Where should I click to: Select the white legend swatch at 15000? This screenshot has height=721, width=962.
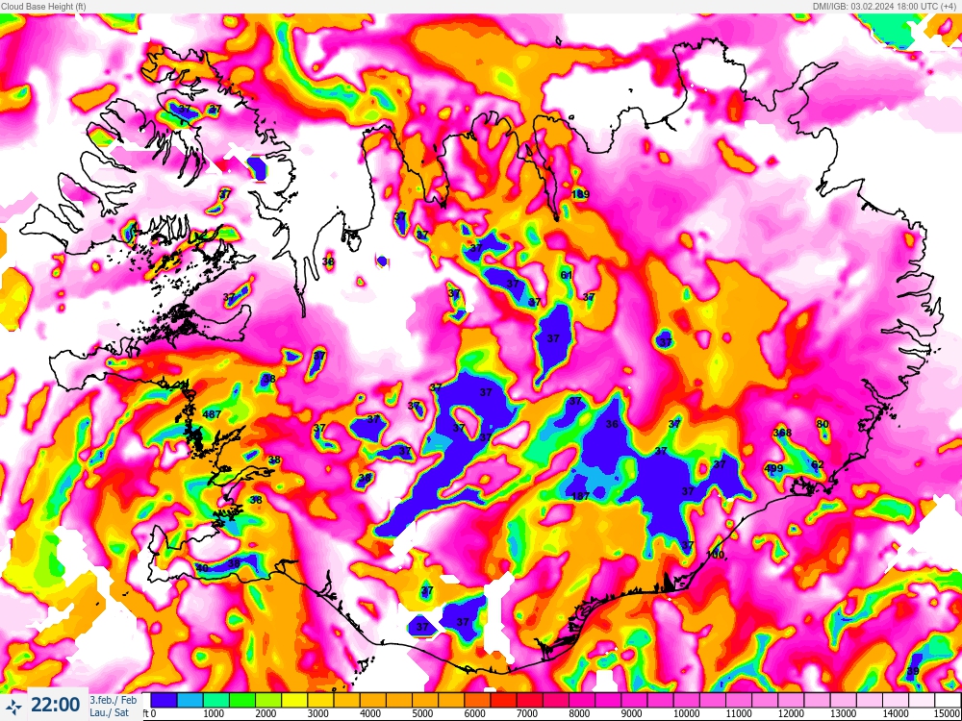[948, 700]
